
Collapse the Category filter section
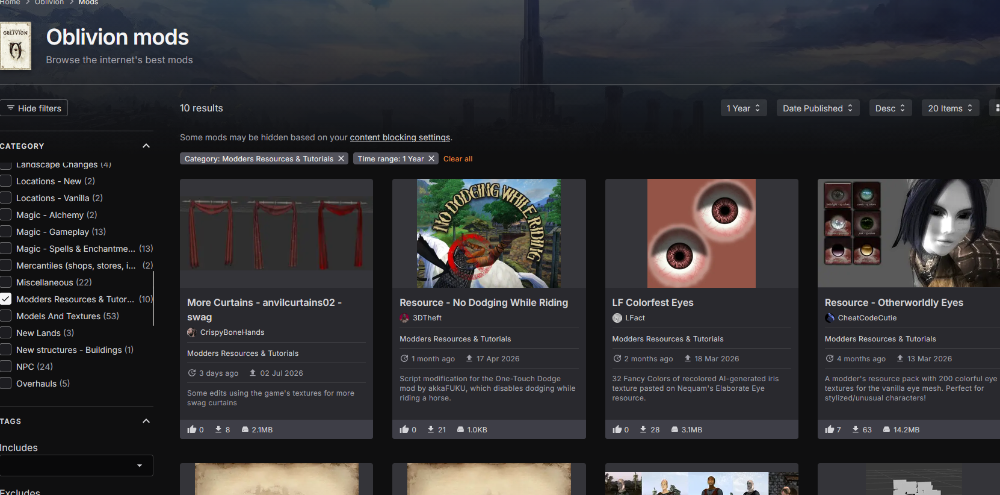pyautogui.click(x=146, y=146)
